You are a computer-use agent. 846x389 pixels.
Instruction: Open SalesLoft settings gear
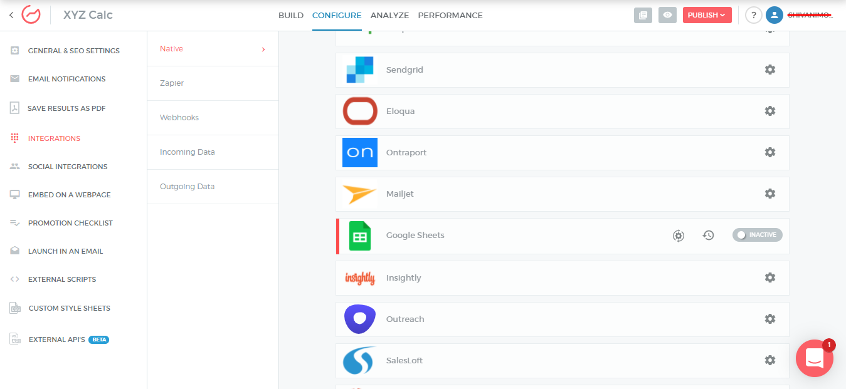(770, 360)
